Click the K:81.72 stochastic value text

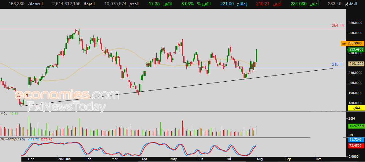click(33, 139)
